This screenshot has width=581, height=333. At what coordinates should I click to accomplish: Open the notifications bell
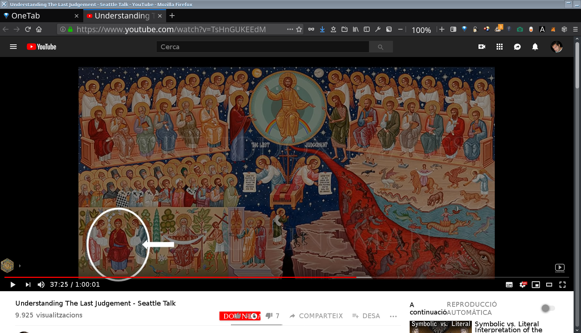coord(535,47)
